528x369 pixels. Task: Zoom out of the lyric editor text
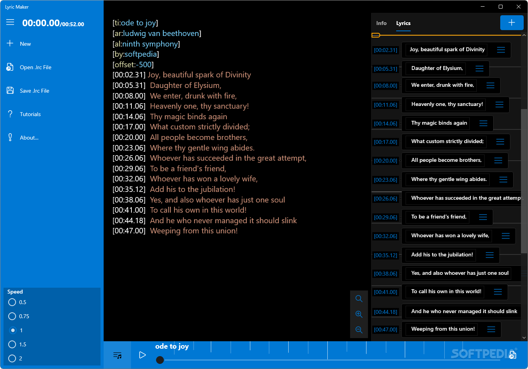tap(359, 330)
